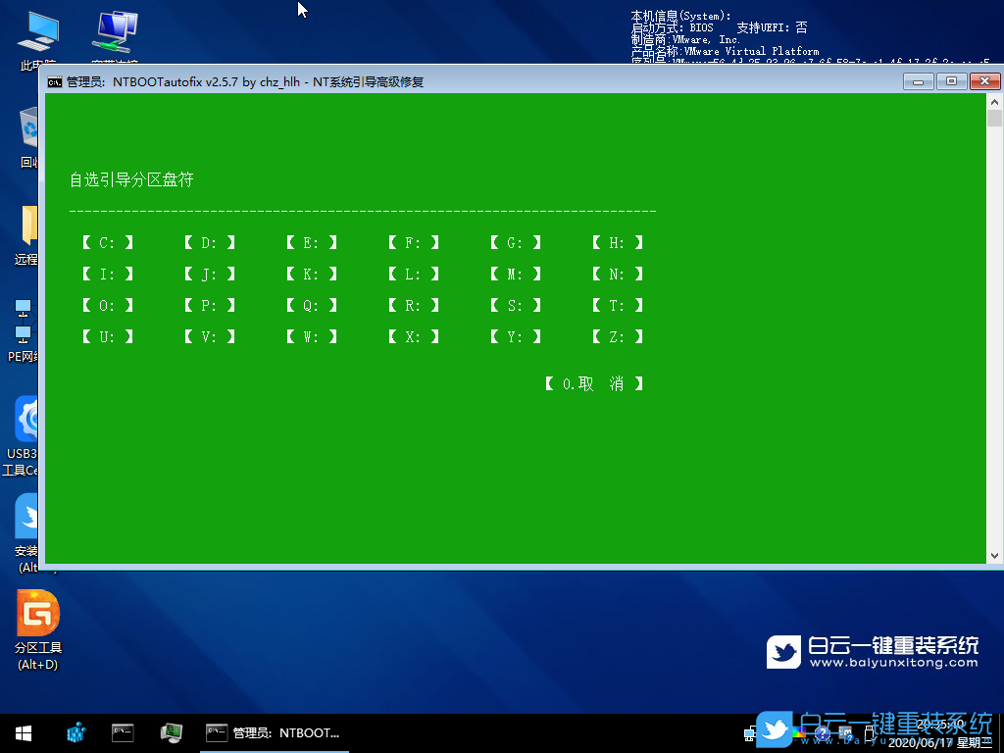1004x753 pixels.
Task: Select the Z: drive letter
Action: pyautogui.click(x=618, y=337)
